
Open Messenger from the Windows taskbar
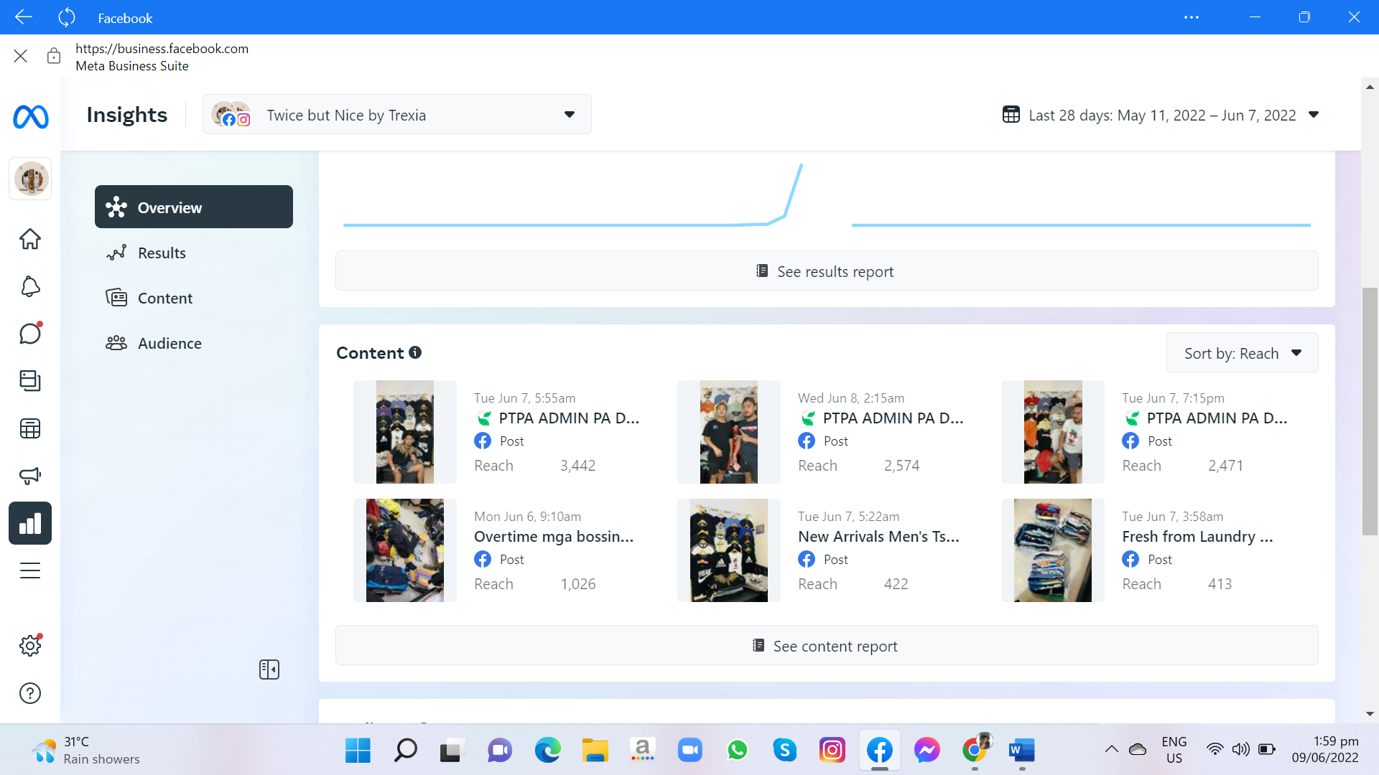927,750
